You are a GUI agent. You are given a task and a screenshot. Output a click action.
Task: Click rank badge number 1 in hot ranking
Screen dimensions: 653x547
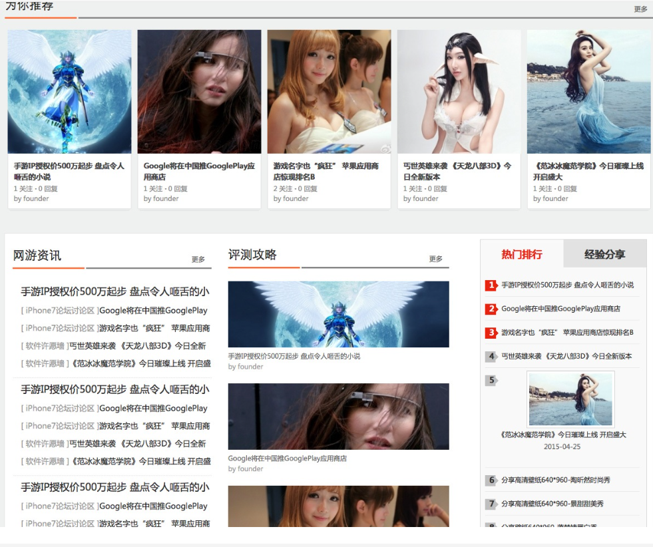tap(491, 285)
